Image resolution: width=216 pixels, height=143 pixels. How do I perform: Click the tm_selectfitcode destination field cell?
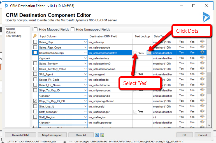pos(110,80)
